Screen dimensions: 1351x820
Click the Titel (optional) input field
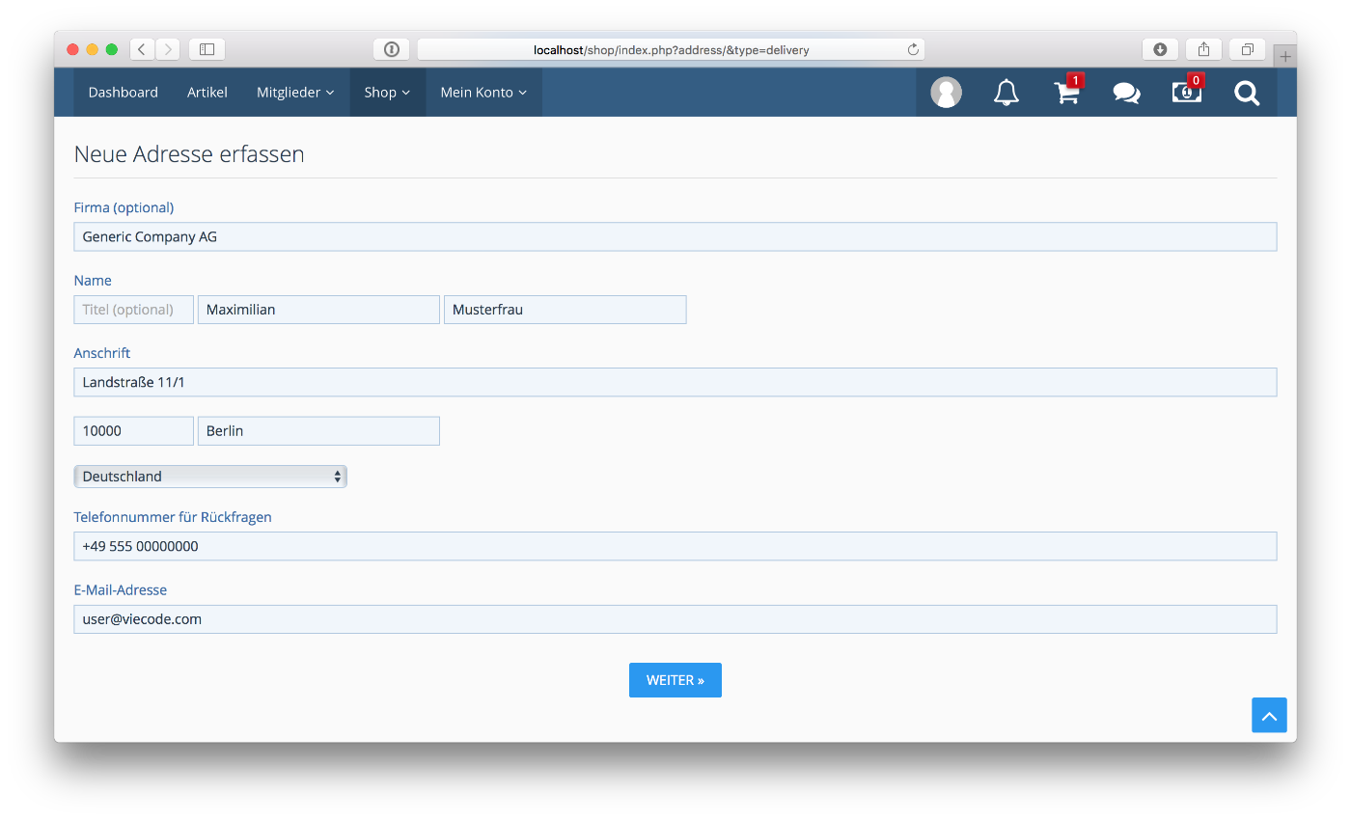pos(133,310)
